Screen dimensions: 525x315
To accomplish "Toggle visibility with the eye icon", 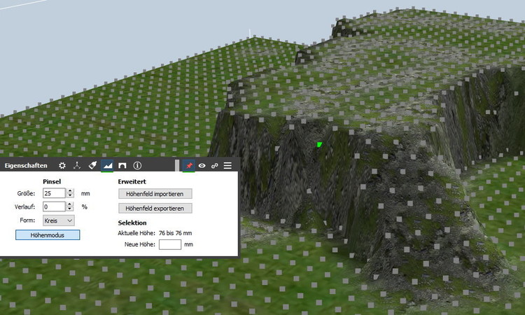I will point(202,165).
